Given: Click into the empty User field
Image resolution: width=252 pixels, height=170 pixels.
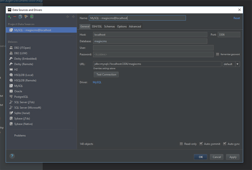Looking at the screenshot, I should click(x=153, y=48).
